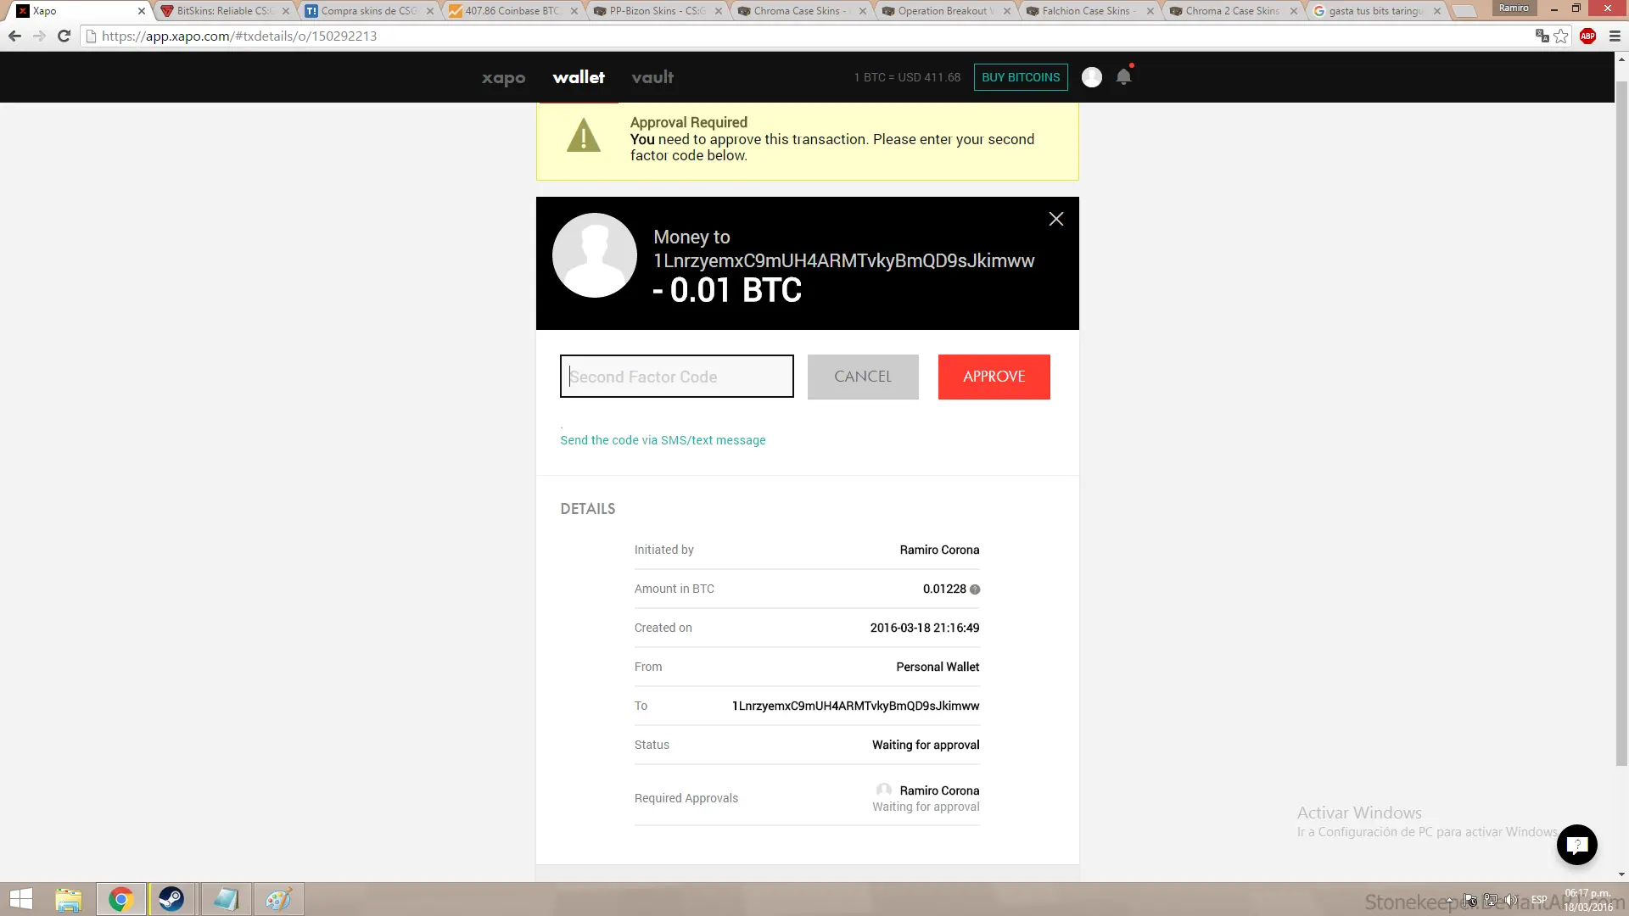Screen dimensions: 1629x916
Task: Click the Created on value 2016-03-18 21:16:49
Action: coord(925,628)
